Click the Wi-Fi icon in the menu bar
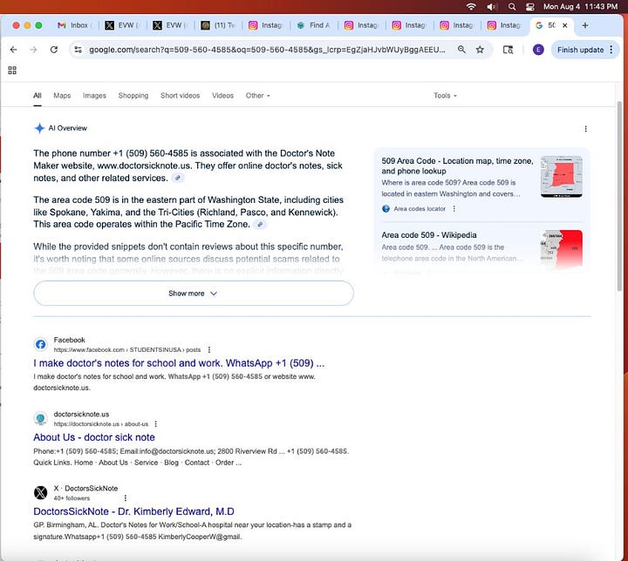The width and height of the screenshot is (628, 561). point(471,6)
